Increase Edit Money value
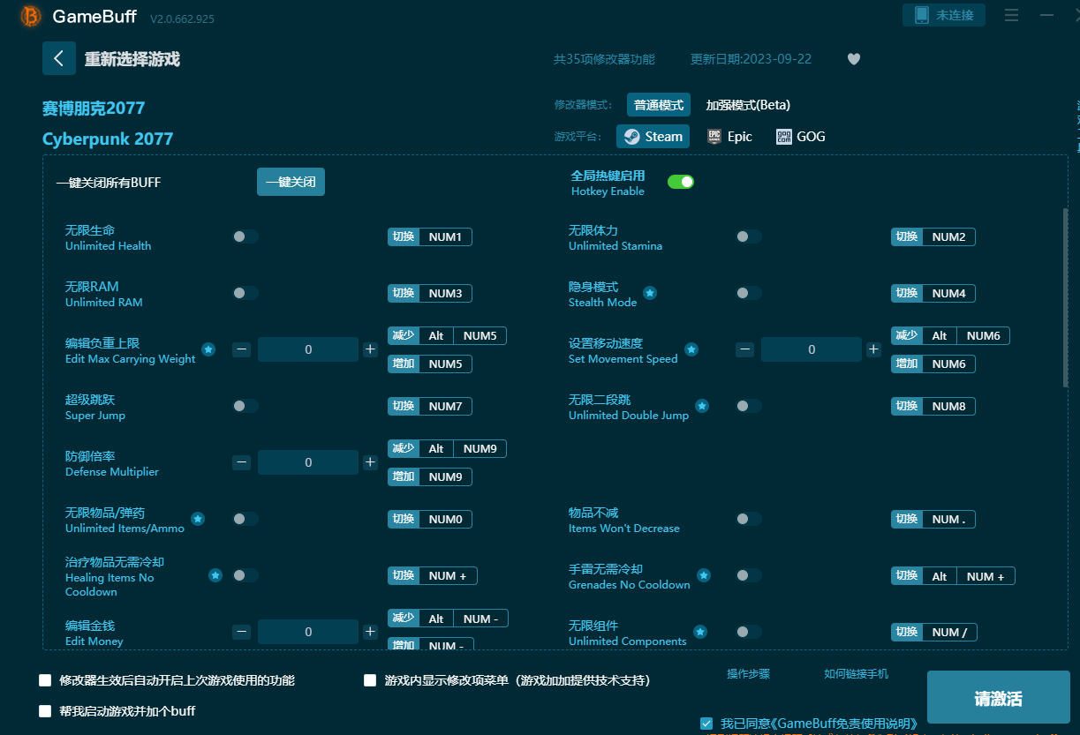 pyautogui.click(x=370, y=632)
